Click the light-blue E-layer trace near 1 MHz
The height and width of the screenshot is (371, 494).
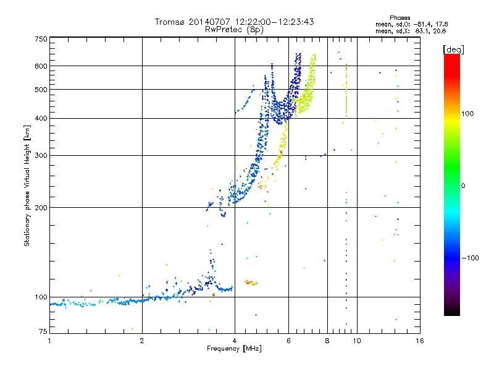click(x=57, y=304)
